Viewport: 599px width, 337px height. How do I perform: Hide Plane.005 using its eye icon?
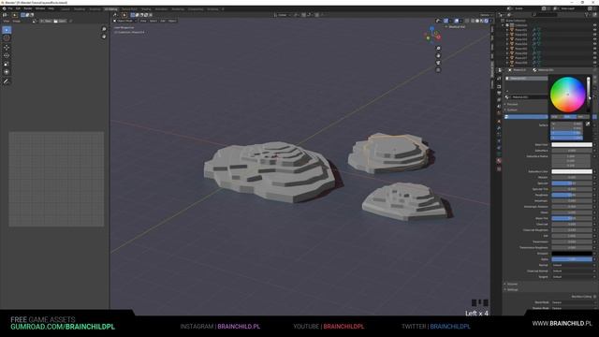click(595, 49)
